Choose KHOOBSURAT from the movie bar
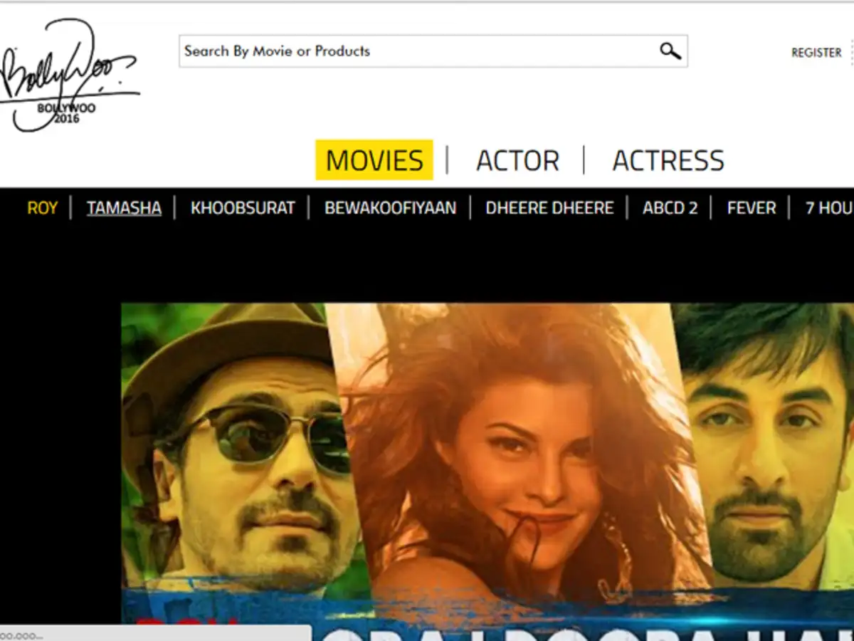The image size is (854, 641). [243, 208]
